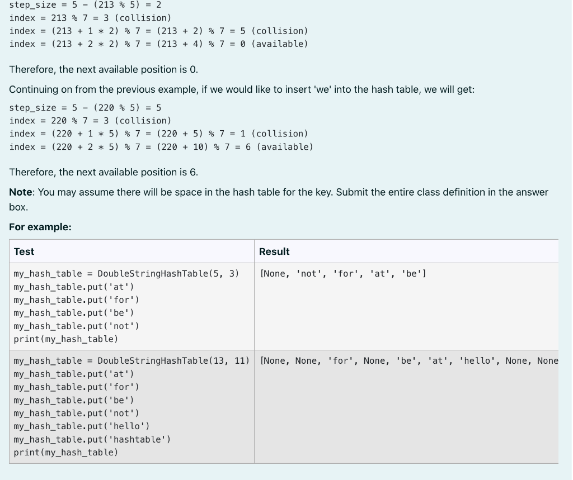Image resolution: width=573 pixels, height=480 pixels.
Task: Click the Result column header
Action: click(x=274, y=251)
